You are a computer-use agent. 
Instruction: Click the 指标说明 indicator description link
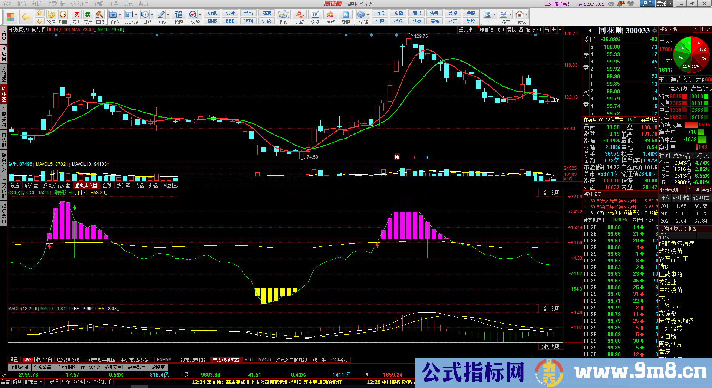[550, 192]
